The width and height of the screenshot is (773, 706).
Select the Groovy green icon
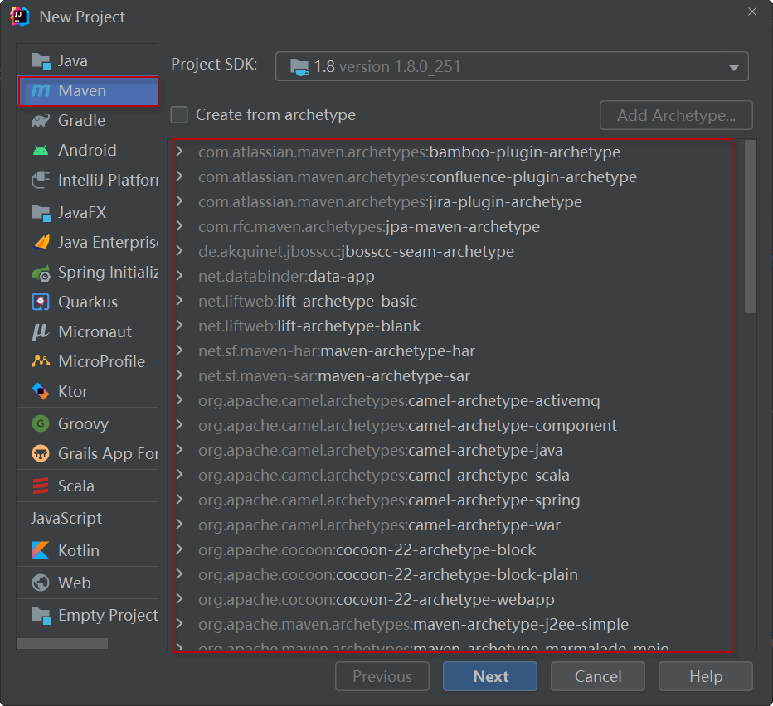coord(40,424)
